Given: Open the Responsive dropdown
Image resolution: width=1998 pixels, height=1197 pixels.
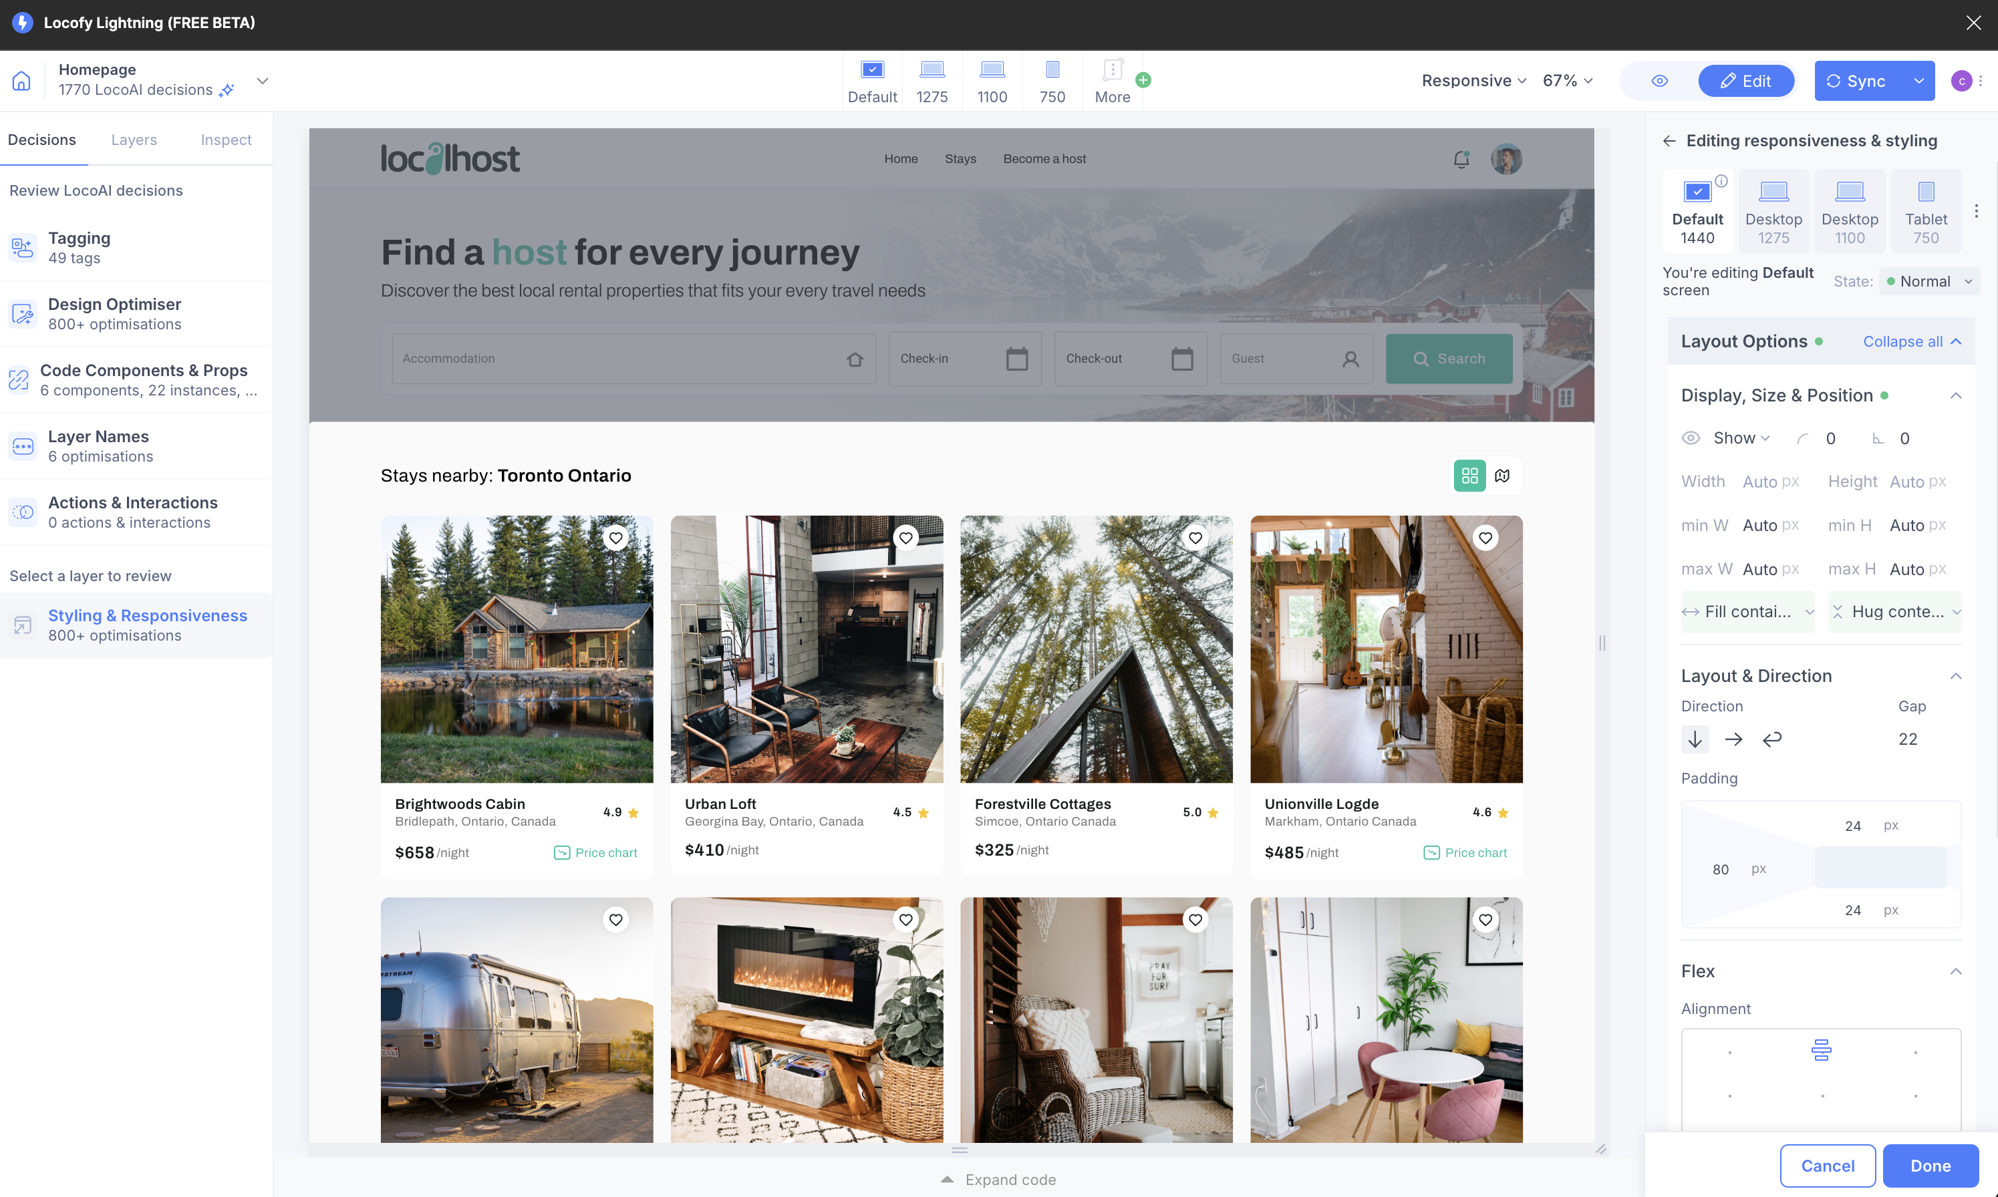Looking at the screenshot, I should pyautogui.click(x=1473, y=81).
